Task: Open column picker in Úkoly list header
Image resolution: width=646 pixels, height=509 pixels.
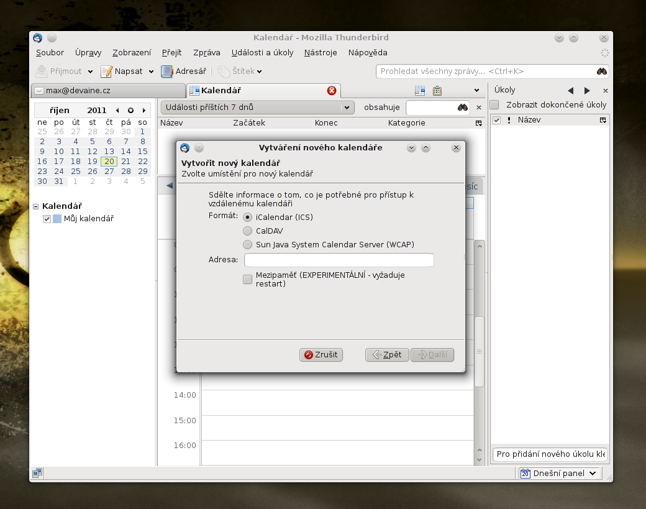Action: click(603, 120)
